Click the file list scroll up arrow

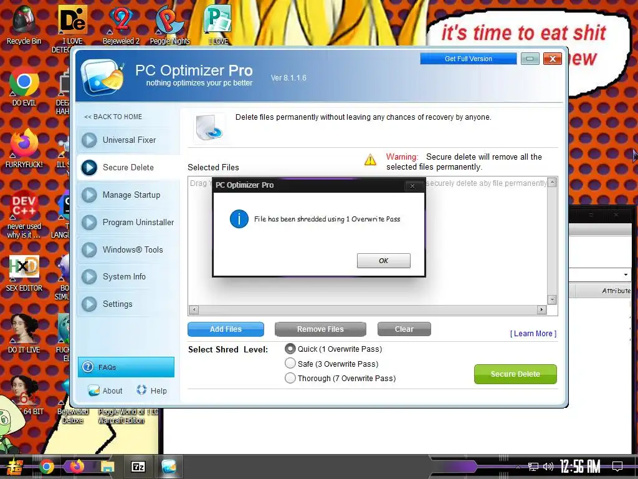[552, 183]
